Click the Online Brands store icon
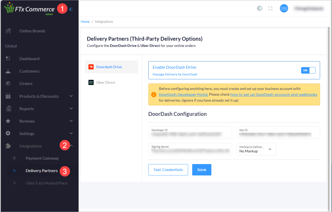 (8, 31)
